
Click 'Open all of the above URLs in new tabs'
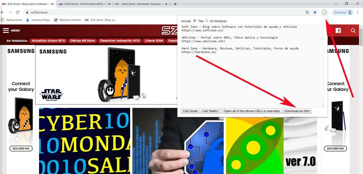(x=252, y=111)
